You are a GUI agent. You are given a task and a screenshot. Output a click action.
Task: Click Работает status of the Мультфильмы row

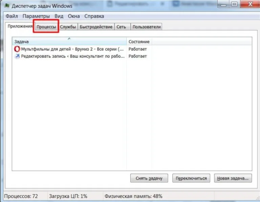coord(138,49)
